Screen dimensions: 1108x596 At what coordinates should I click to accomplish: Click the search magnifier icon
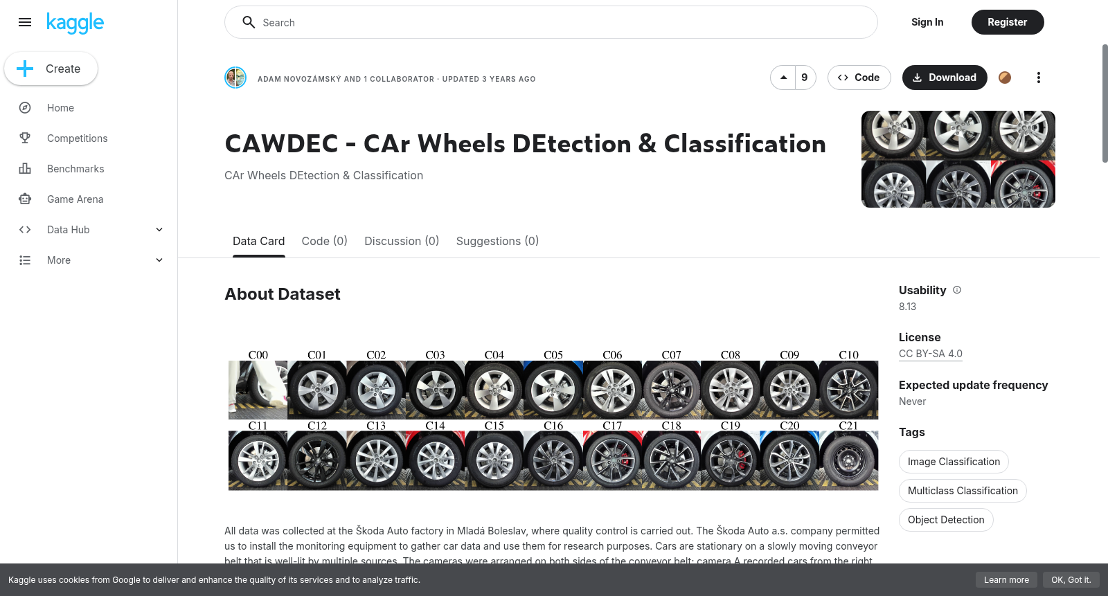249,22
